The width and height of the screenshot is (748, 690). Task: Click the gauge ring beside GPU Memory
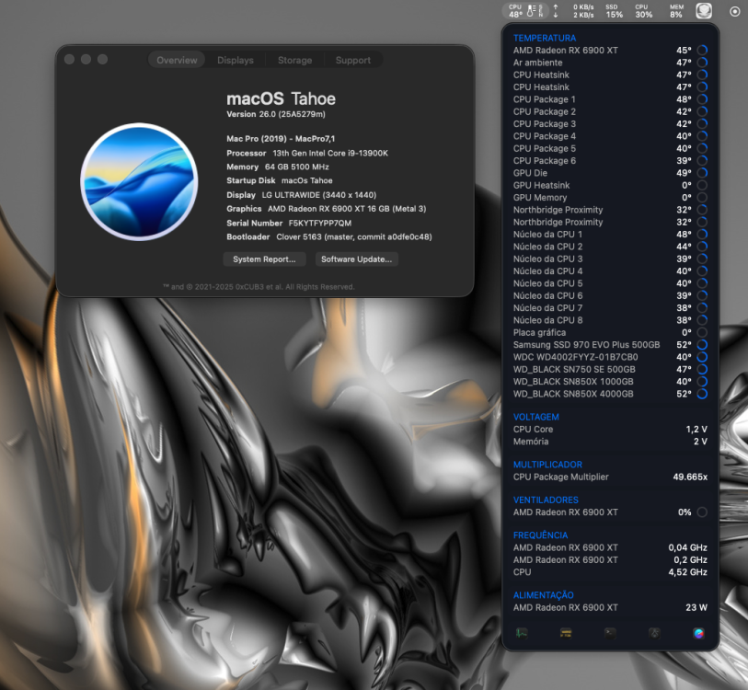[702, 197]
